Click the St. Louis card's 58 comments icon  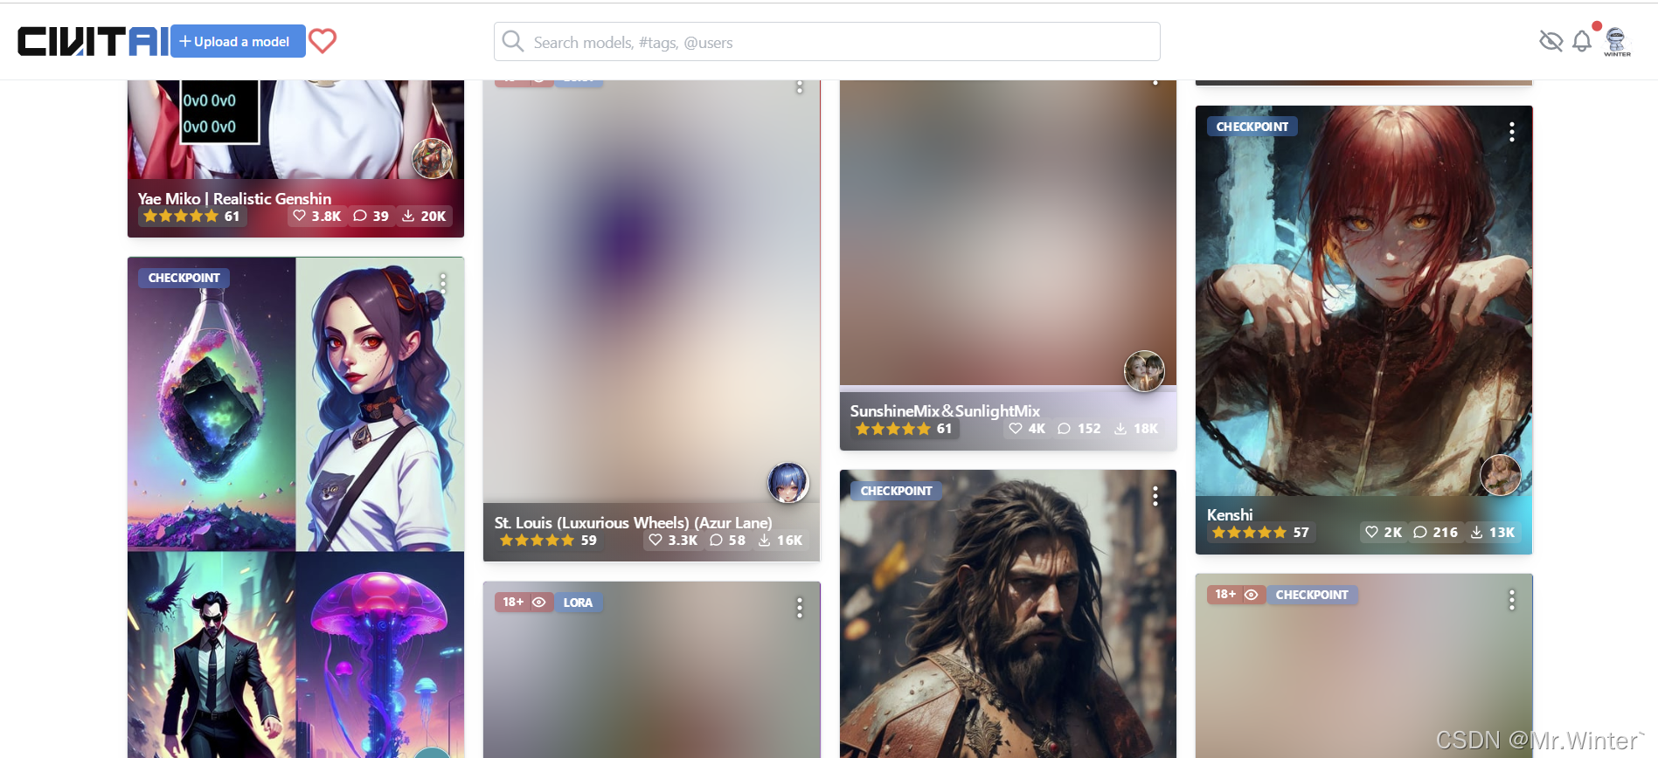(x=717, y=541)
